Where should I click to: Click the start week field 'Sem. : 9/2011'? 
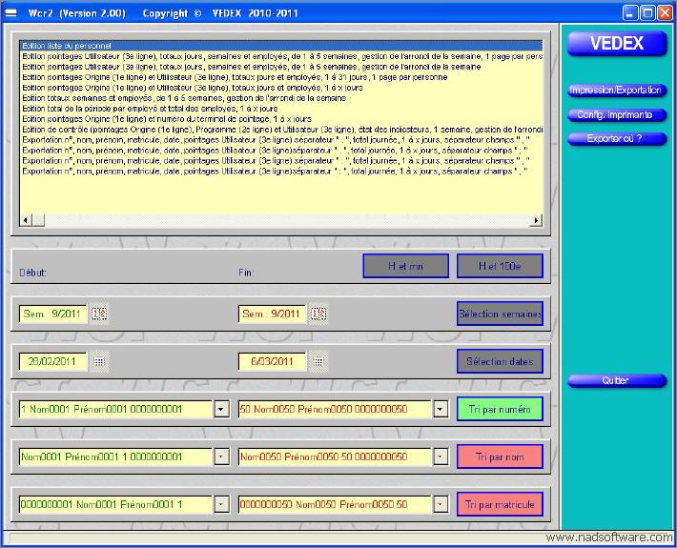pyautogui.click(x=52, y=314)
